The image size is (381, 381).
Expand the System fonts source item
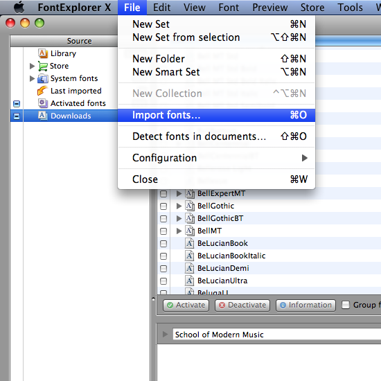click(x=32, y=78)
